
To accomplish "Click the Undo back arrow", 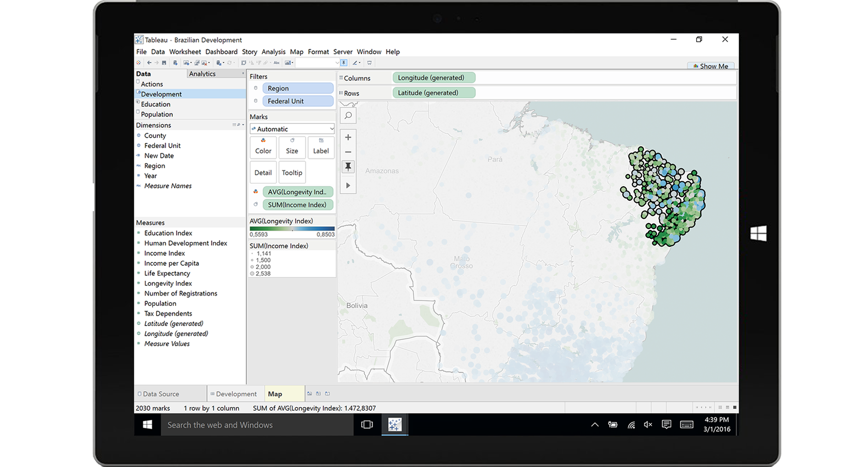I will pos(149,63).
